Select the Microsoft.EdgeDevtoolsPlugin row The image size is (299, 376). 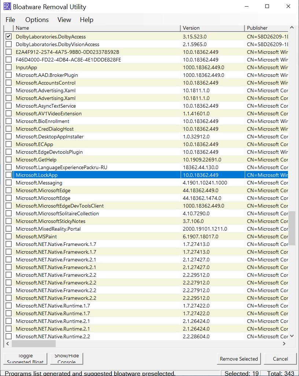click(146, 152)
